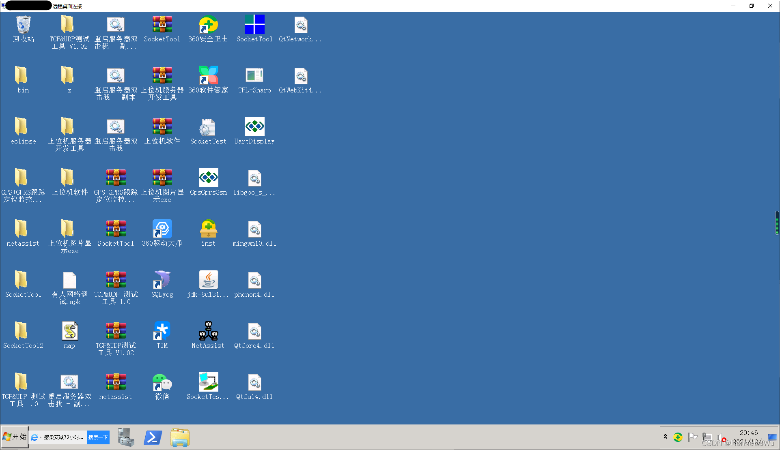Open Server Manager from the taskbar
The image size is (780, 450).
126,437
